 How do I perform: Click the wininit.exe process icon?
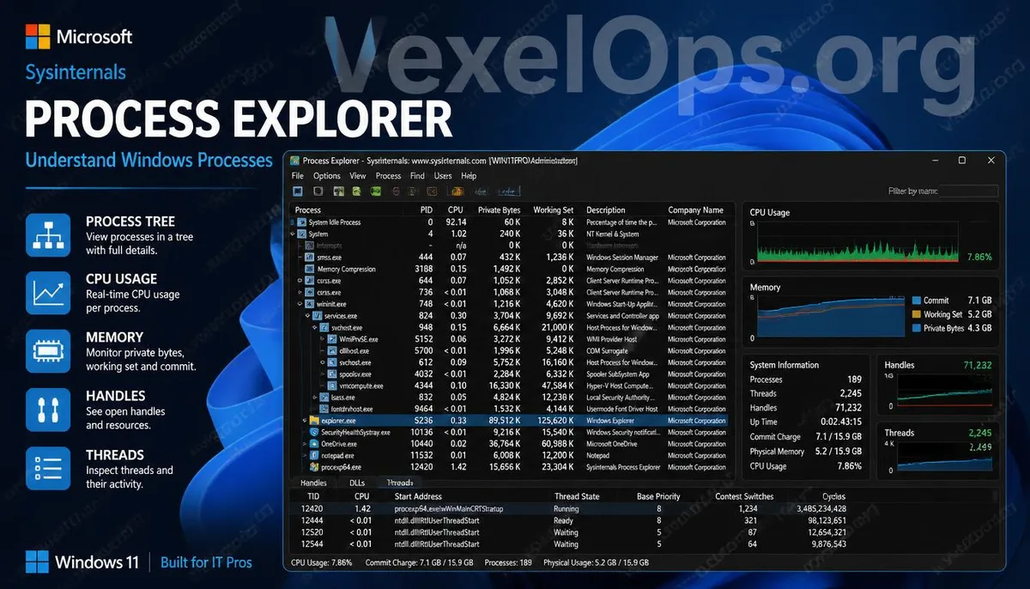click(x=309, y=304)
